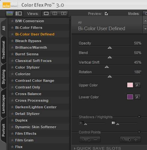147x150 pixels.
Task: Select side-by-side preview view
Action: coord(64,14)
